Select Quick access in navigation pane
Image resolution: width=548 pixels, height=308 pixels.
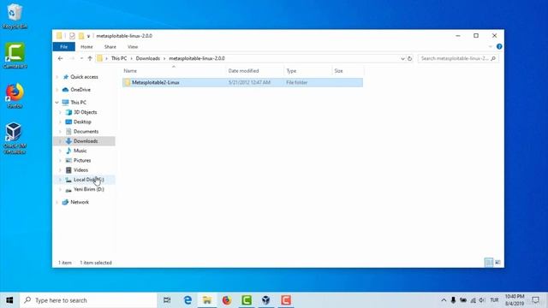pos(84,77)
